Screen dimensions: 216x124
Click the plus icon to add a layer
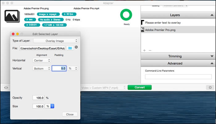point(144,50)
